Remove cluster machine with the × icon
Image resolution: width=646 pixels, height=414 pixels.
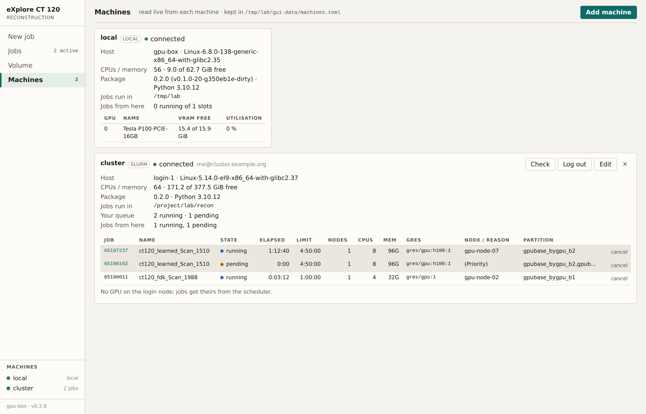pyautogui.click(x=625, y=164)
